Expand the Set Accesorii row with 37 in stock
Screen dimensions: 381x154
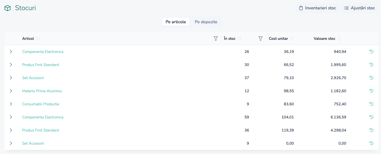click(11, 78)
